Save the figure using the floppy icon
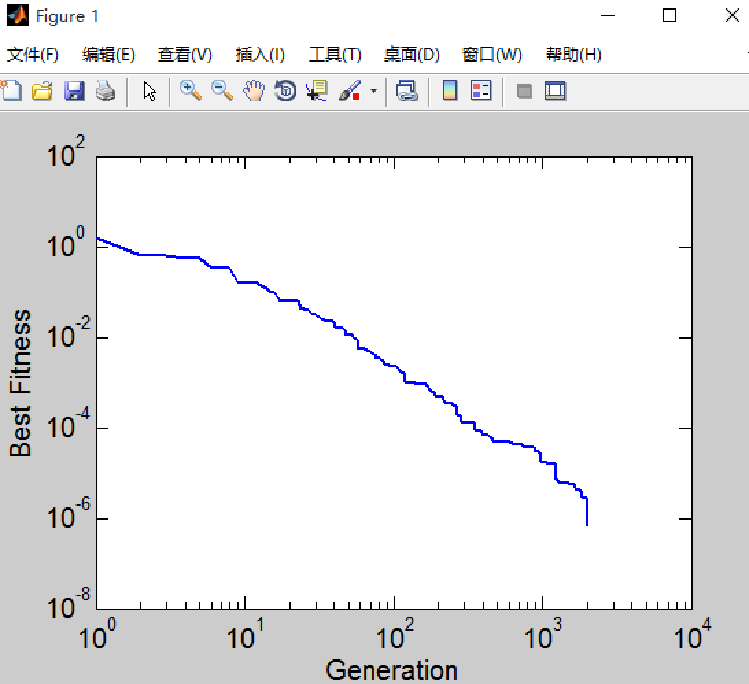The image size is (749, 684). [x=74, y=90]
